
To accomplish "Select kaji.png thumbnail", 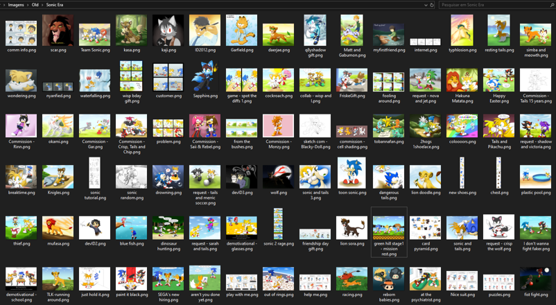I will pos(168,30).
